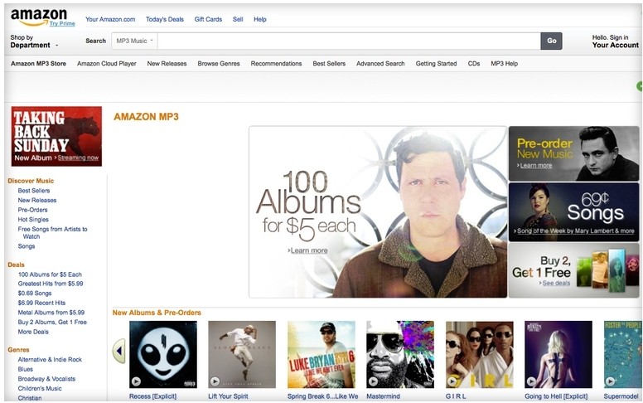Play preview on Recess album cover
Viewport: 643px width, 403px height.
coord(136,381)
